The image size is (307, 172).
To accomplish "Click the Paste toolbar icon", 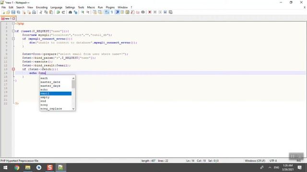I will (51, 12).
